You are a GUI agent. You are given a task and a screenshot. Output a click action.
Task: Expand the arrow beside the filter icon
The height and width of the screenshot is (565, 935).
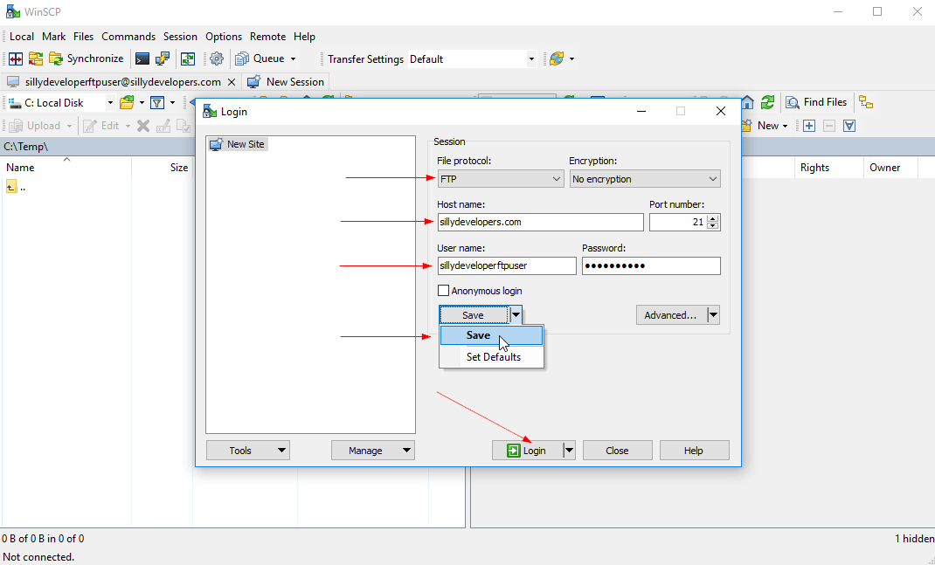tap(172, 103)
